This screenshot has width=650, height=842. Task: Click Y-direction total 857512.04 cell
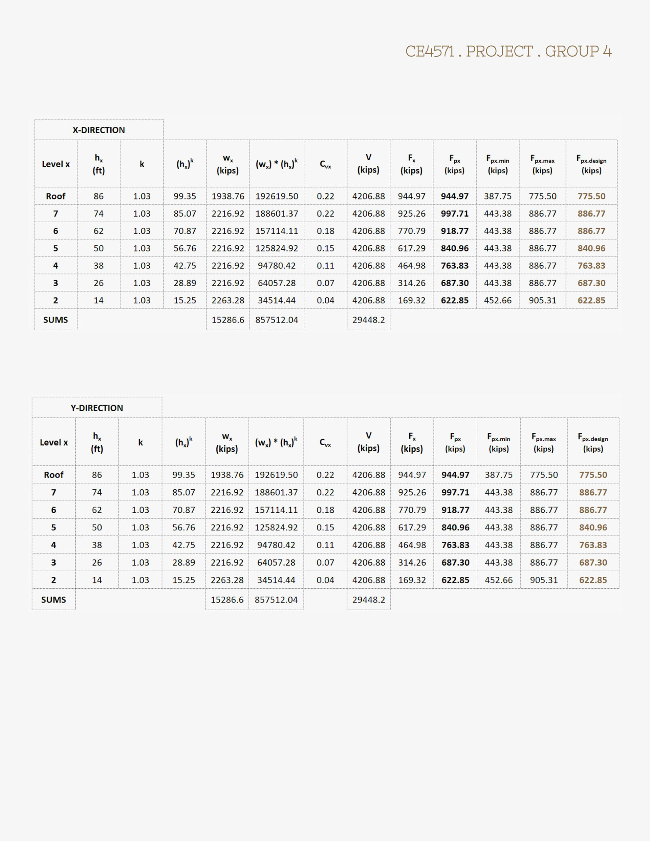(x=276, y=599)
